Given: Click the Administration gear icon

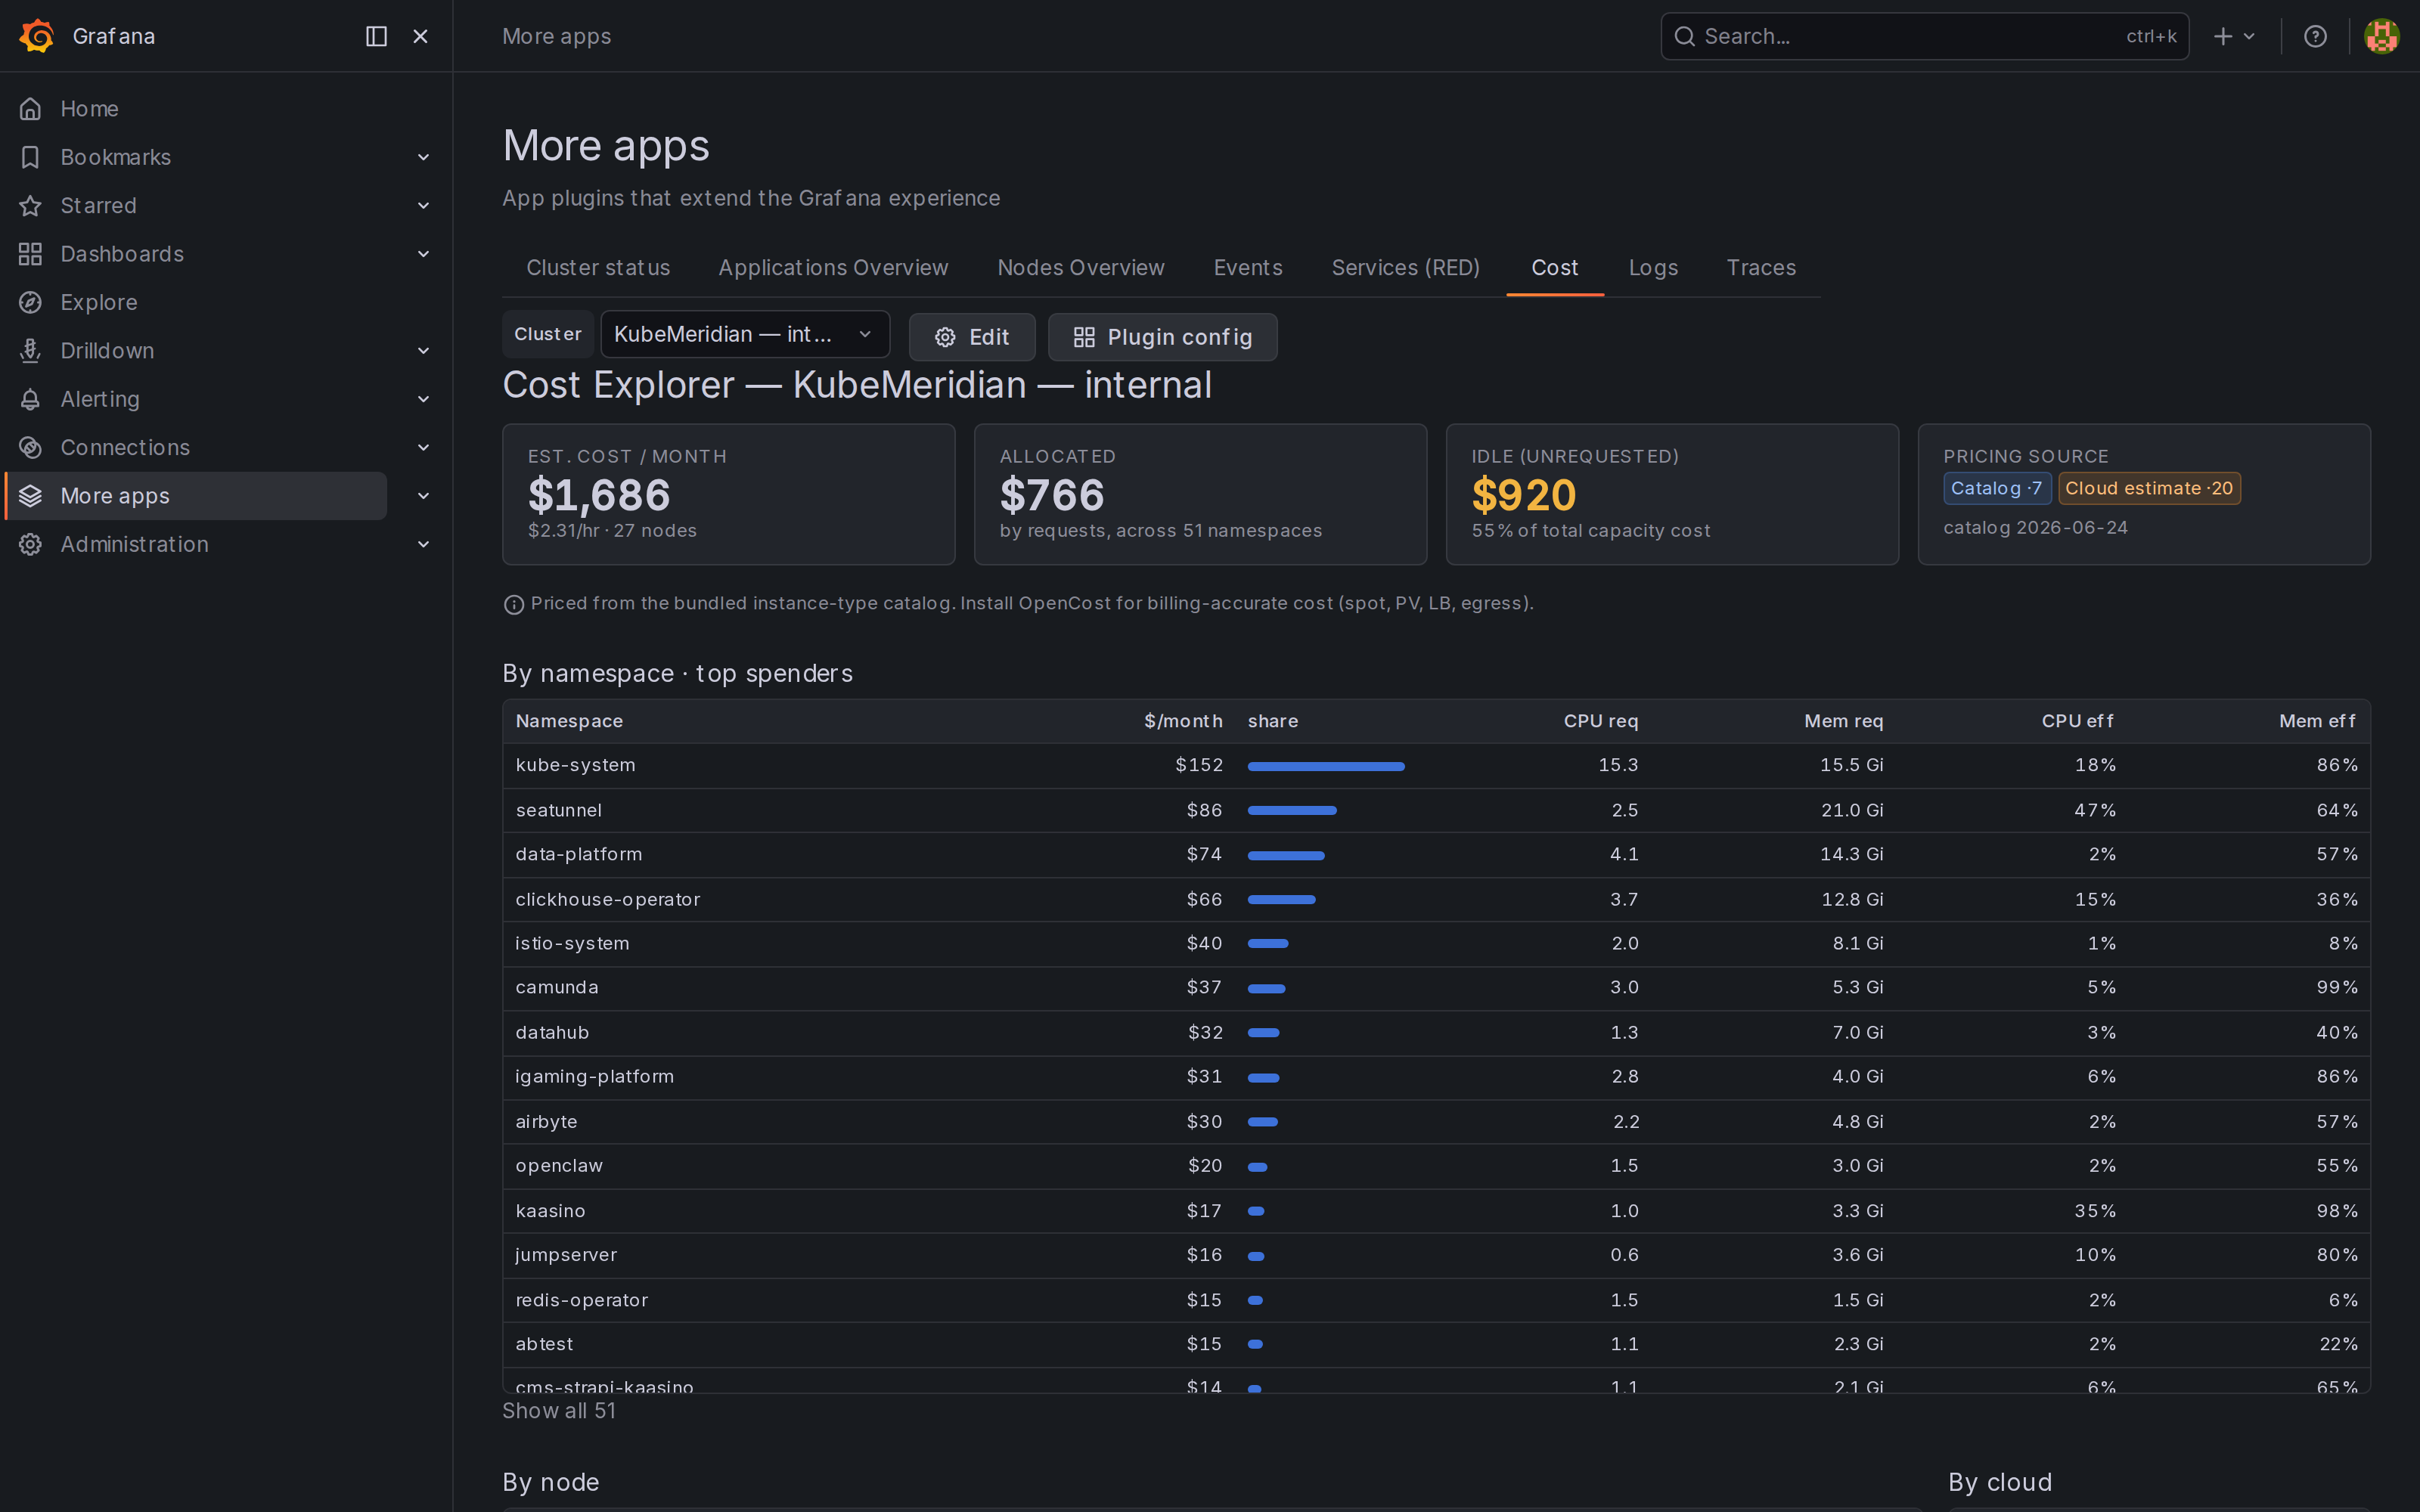Looking at the screenshot, I should (x=31, y=544).
